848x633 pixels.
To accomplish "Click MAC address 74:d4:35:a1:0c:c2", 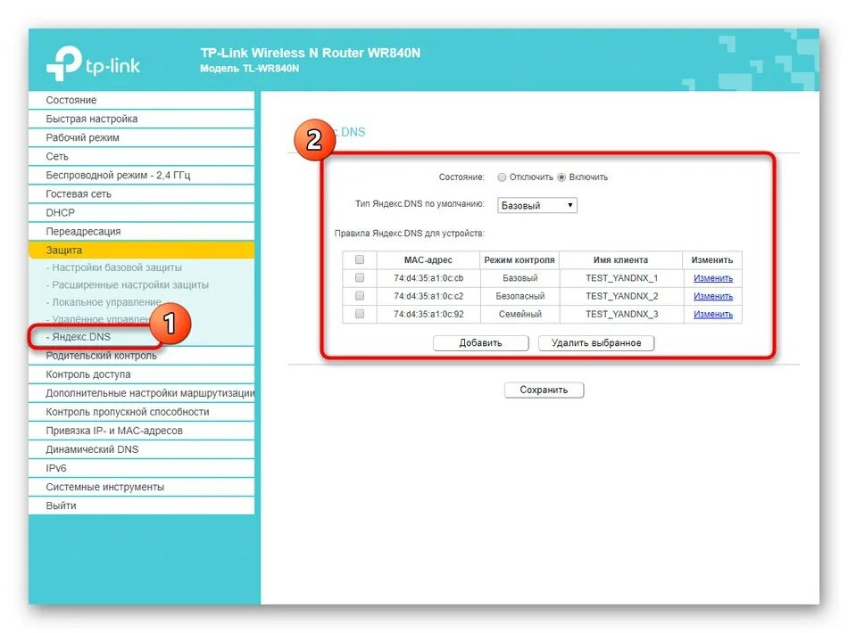I will point(428,296).
